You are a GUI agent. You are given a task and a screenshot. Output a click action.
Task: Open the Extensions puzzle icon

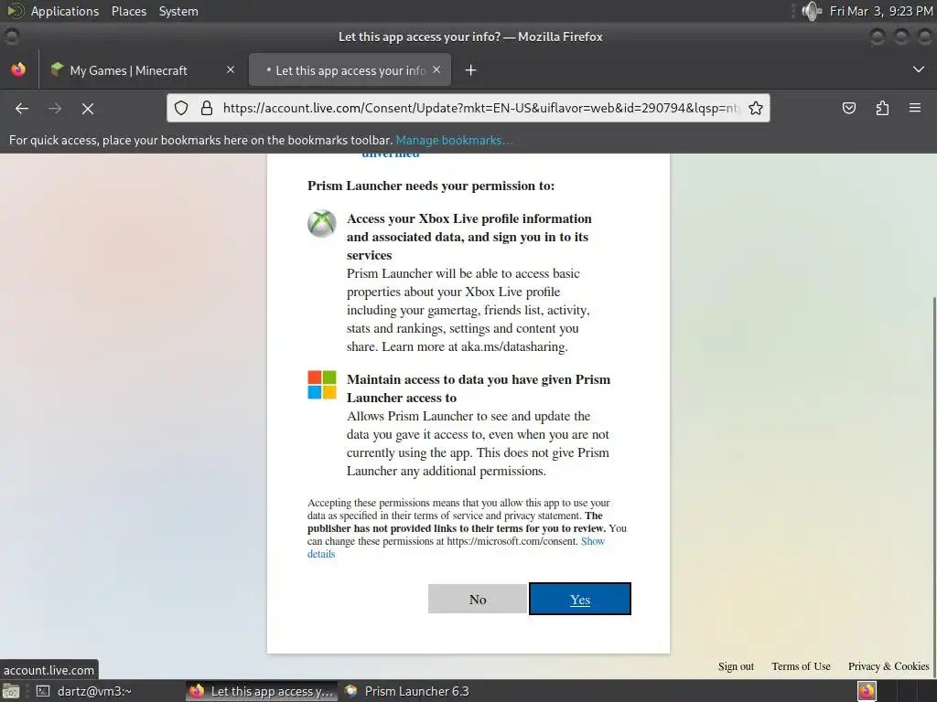(882, 108)
